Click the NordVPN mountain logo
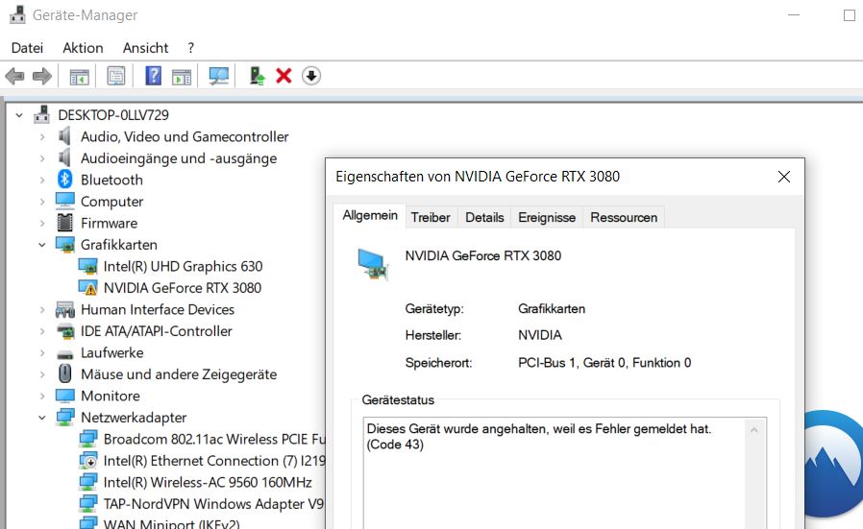Viewport: 863px width, 529px height. pos(833,464)
